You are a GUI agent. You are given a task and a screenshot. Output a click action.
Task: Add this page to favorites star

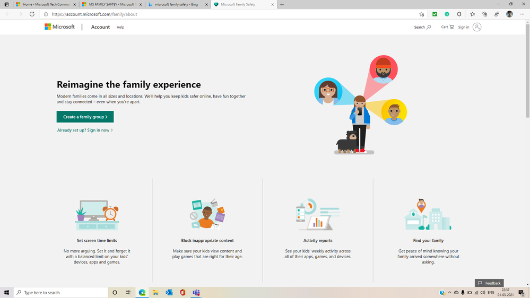pos(421,14)
